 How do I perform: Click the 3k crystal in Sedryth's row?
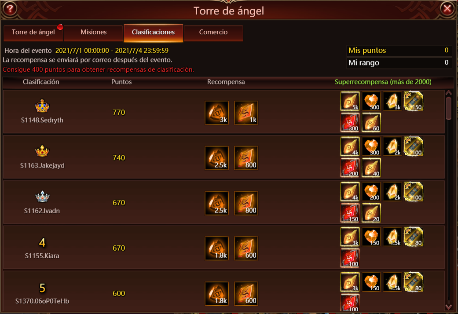click(x=392, y=101)
